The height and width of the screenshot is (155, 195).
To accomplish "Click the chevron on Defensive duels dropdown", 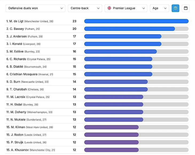I will [x=62, y=8].
